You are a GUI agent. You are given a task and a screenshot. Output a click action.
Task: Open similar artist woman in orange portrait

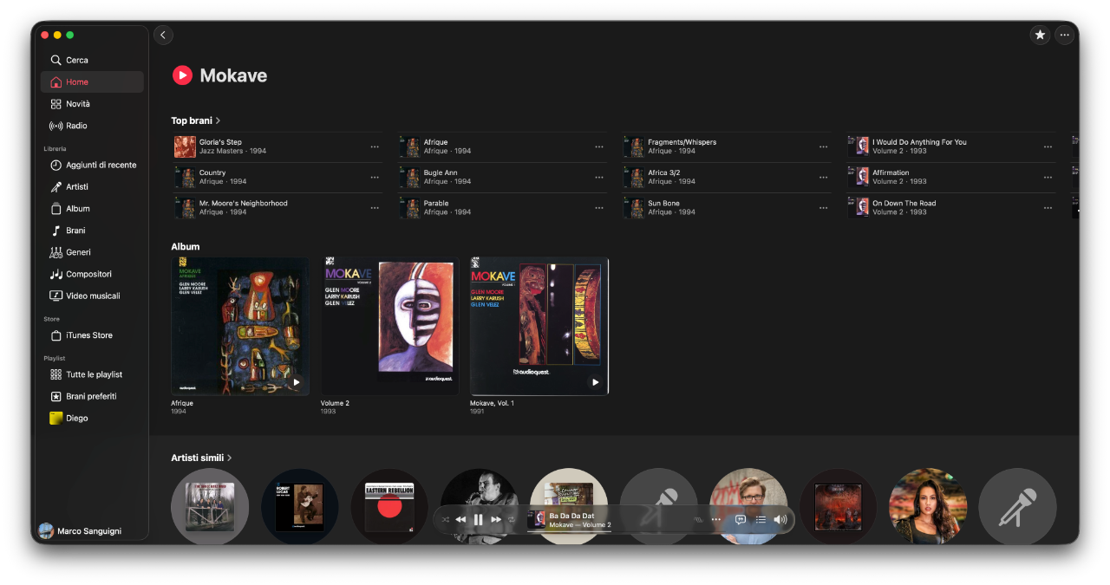coord(928,507)
